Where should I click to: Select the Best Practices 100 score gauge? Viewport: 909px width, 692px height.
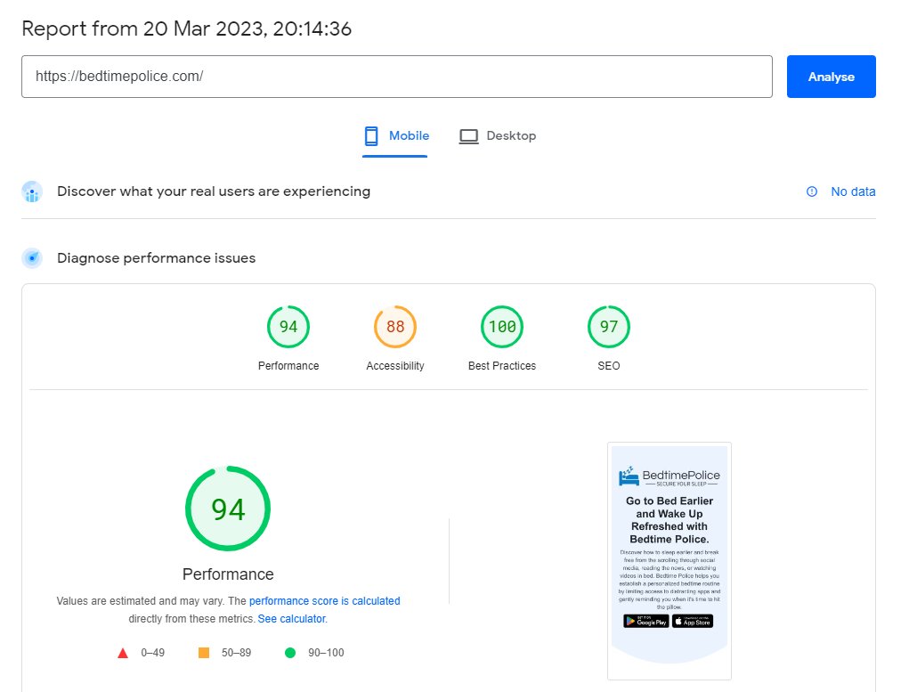502,327
